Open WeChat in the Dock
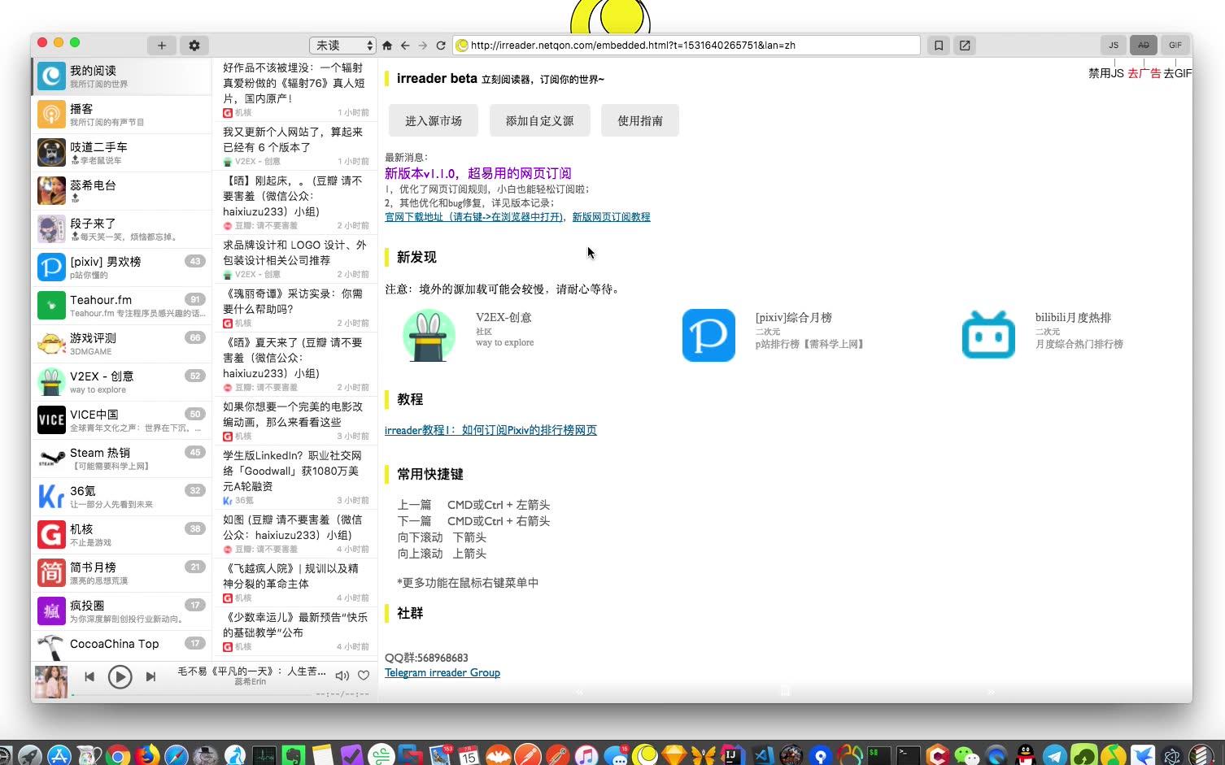This screenshot has width=1225, height=765. coord(967,755)
